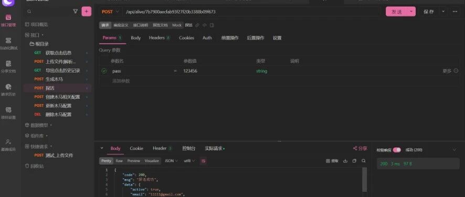The width and height of the screenshot is (465, 197).
Task: Open 项目概览 project overview
Action: click(36, 25)
